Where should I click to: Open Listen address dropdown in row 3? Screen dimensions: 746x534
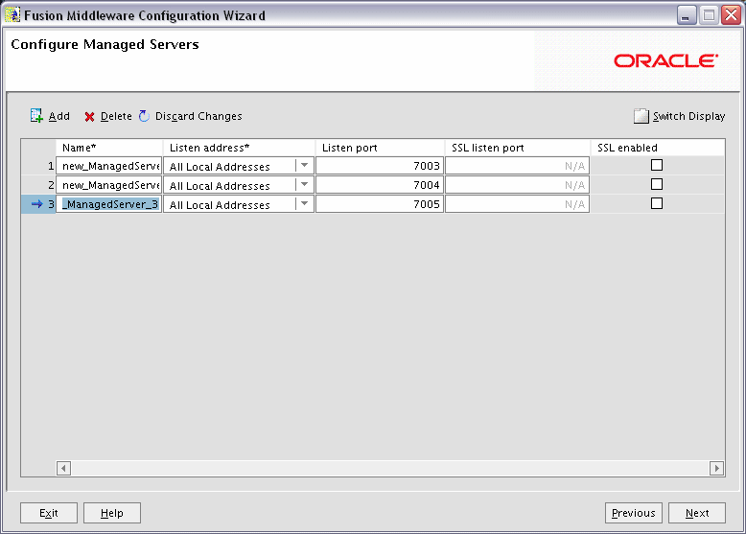305,204
